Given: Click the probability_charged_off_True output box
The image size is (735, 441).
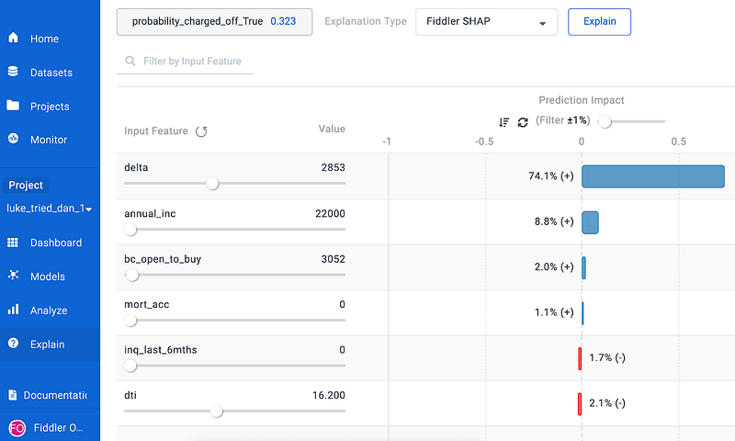Looking at the screenshot, I should (214, 22).
